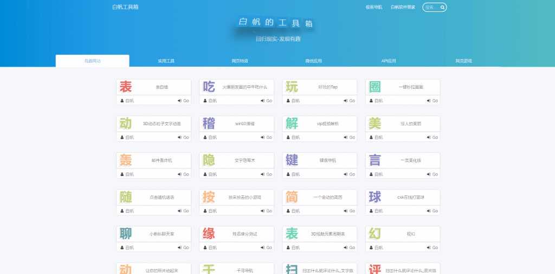Click the green 表 icon beside 3D periodic table

[x=292, y=234]
